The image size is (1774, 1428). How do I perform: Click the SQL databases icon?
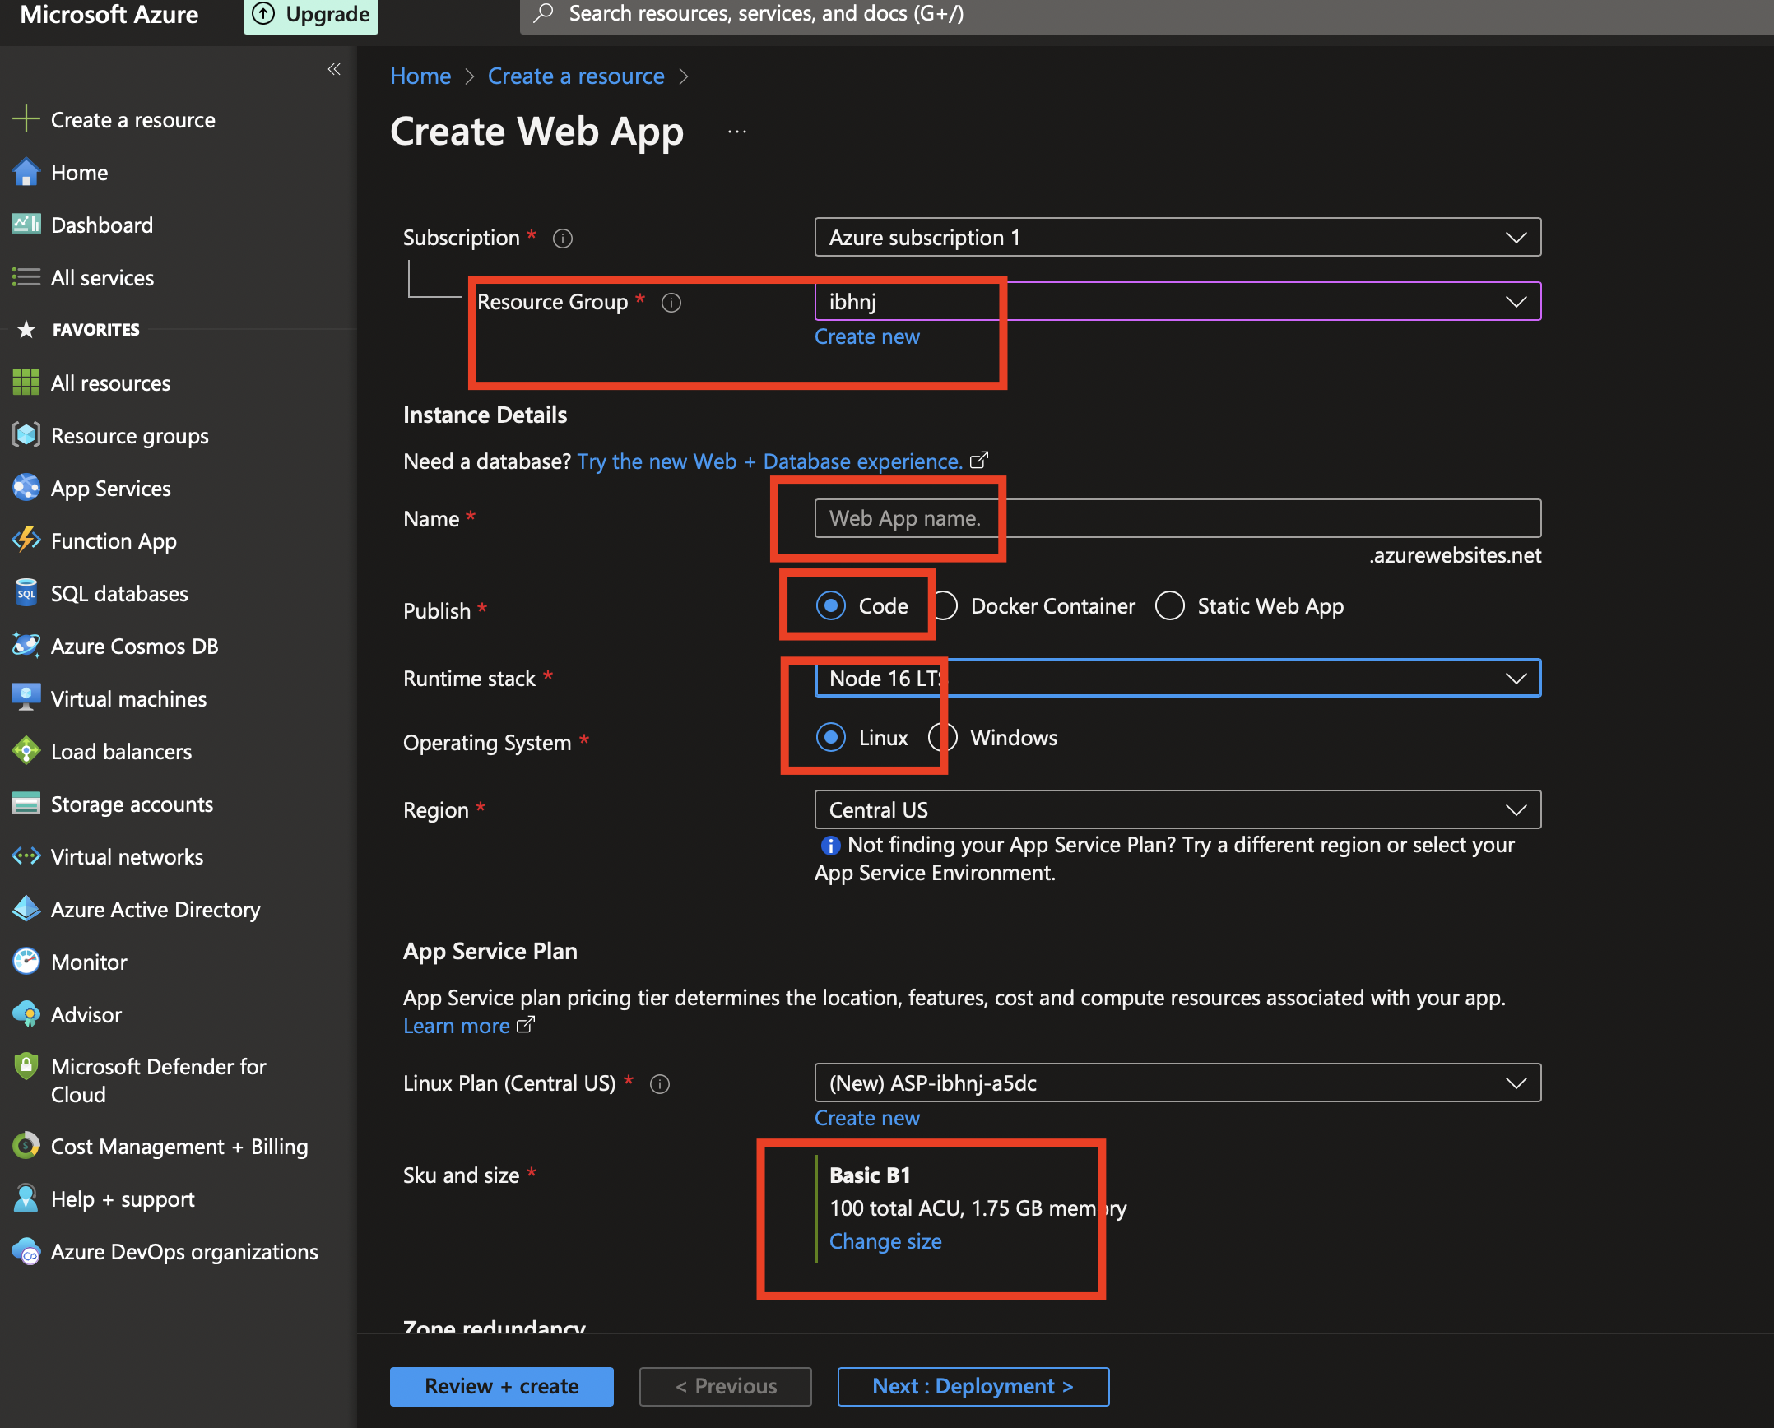pos(26,593)
